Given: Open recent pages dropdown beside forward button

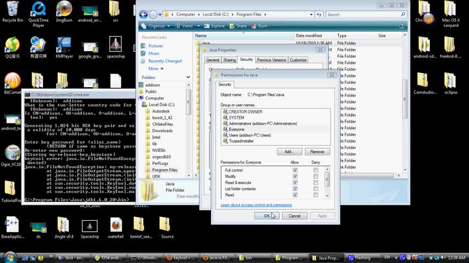Looking at the screenshot, I should 160,15.
